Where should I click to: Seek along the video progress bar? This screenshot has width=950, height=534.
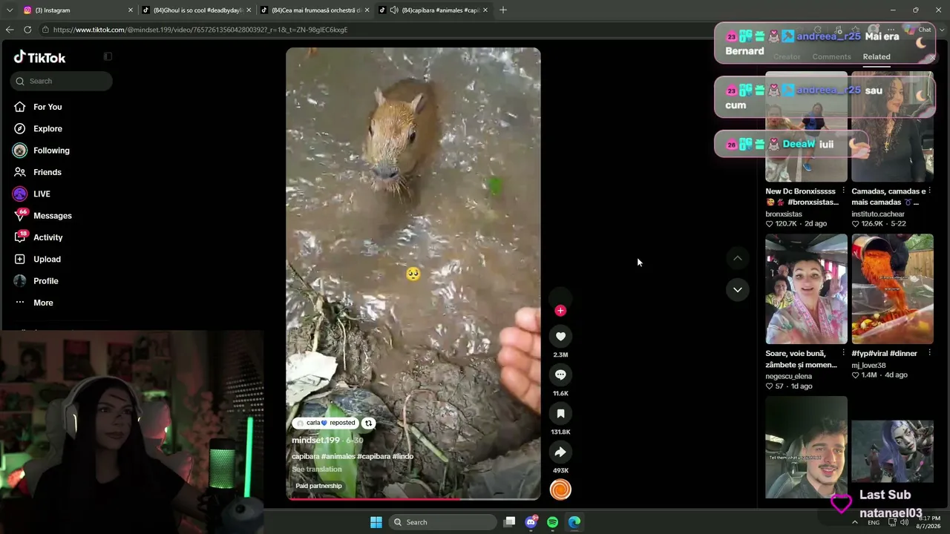(413, 498)
